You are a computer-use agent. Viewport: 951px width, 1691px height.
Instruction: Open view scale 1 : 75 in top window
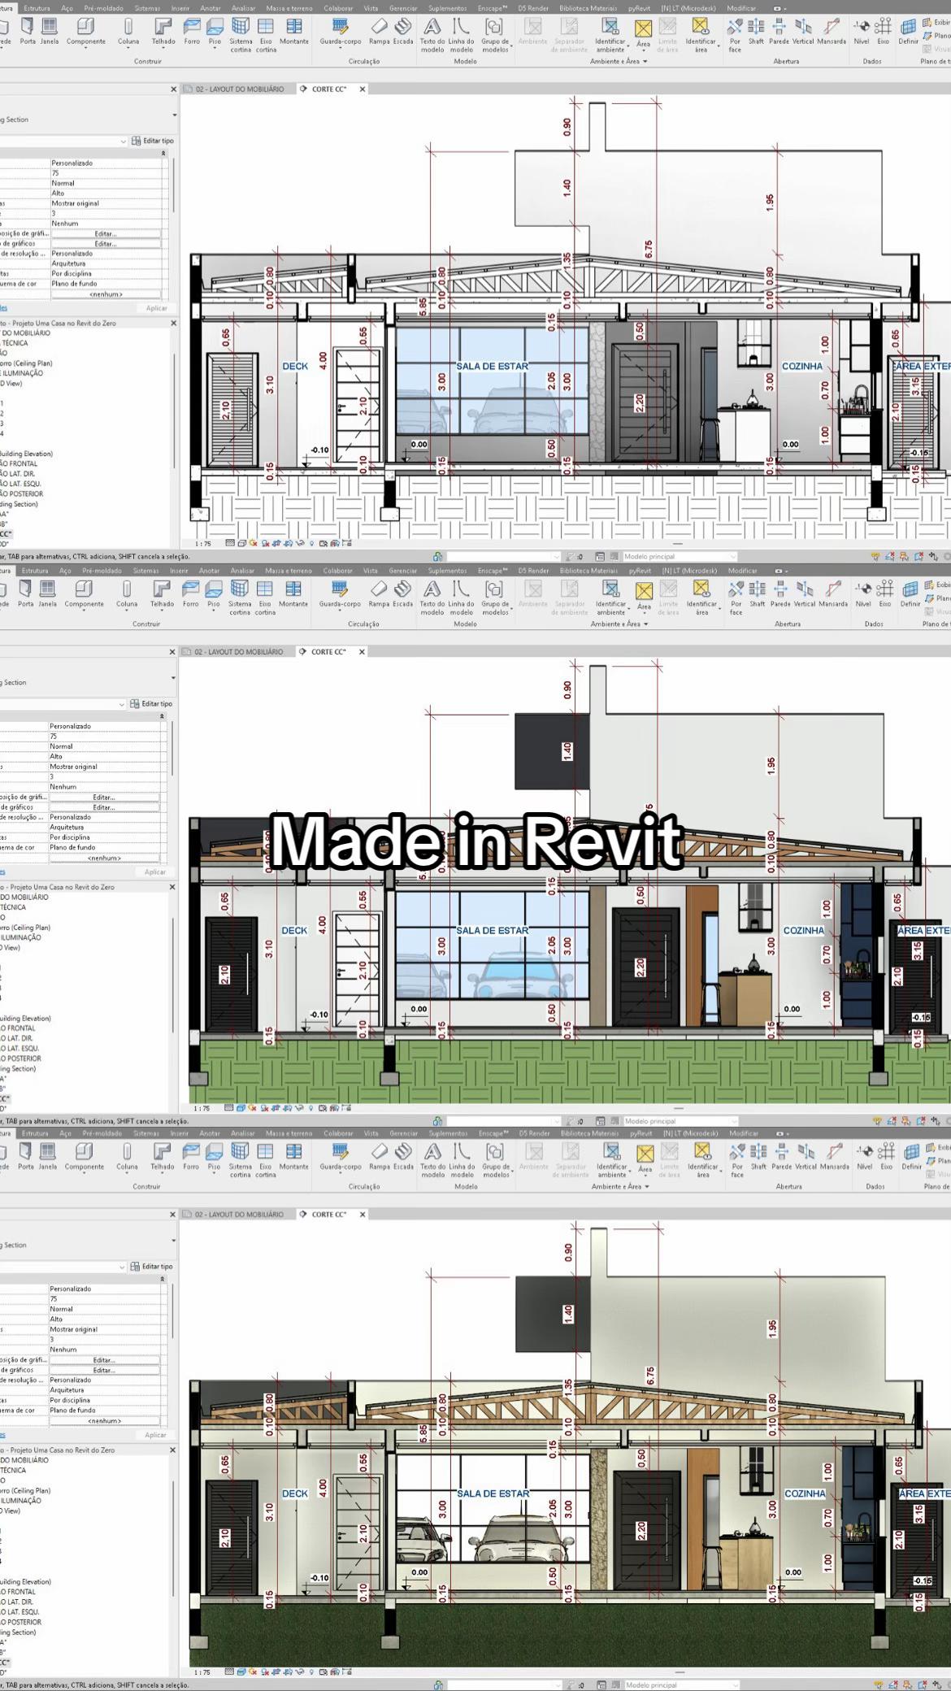(203, 543)
